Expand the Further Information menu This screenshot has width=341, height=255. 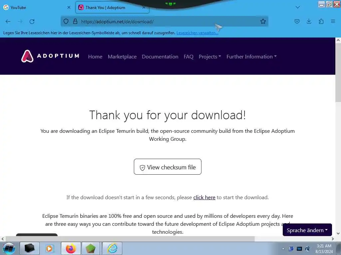tap(251, 56)
